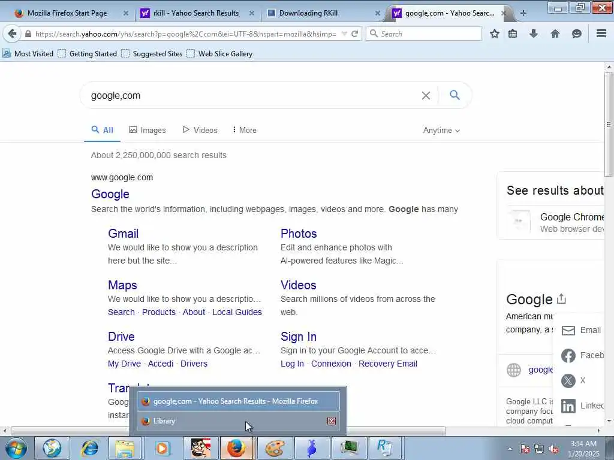Open Windows Media Player taskbar icon
614x460 pixels.
pyautogui.click(x=162, y=448)
